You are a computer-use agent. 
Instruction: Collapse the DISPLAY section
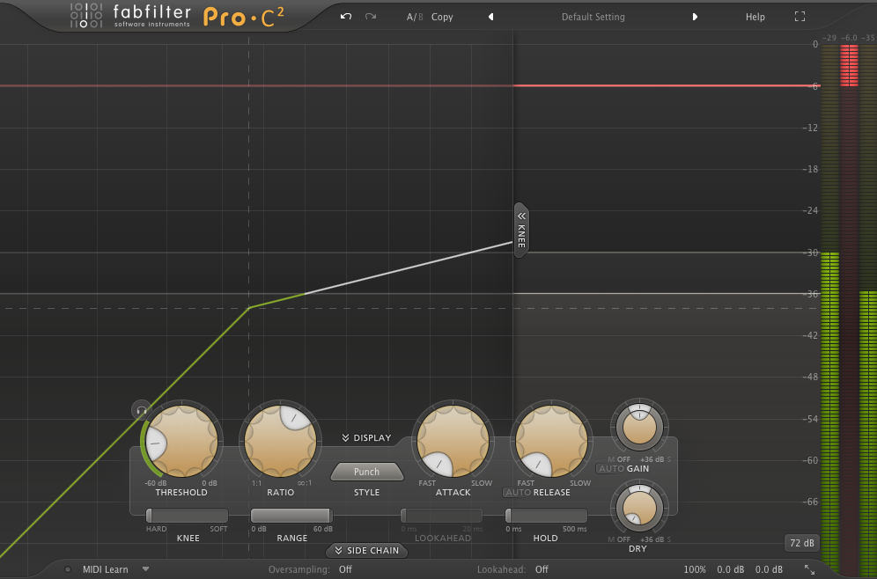tap(367, 437)
